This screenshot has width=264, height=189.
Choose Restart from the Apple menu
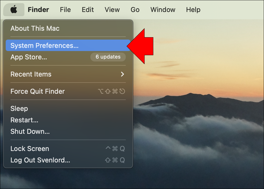tap(24, 120)
